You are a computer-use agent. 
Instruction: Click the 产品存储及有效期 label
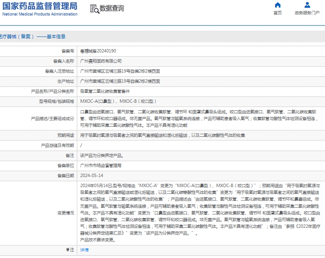[58, 145]
